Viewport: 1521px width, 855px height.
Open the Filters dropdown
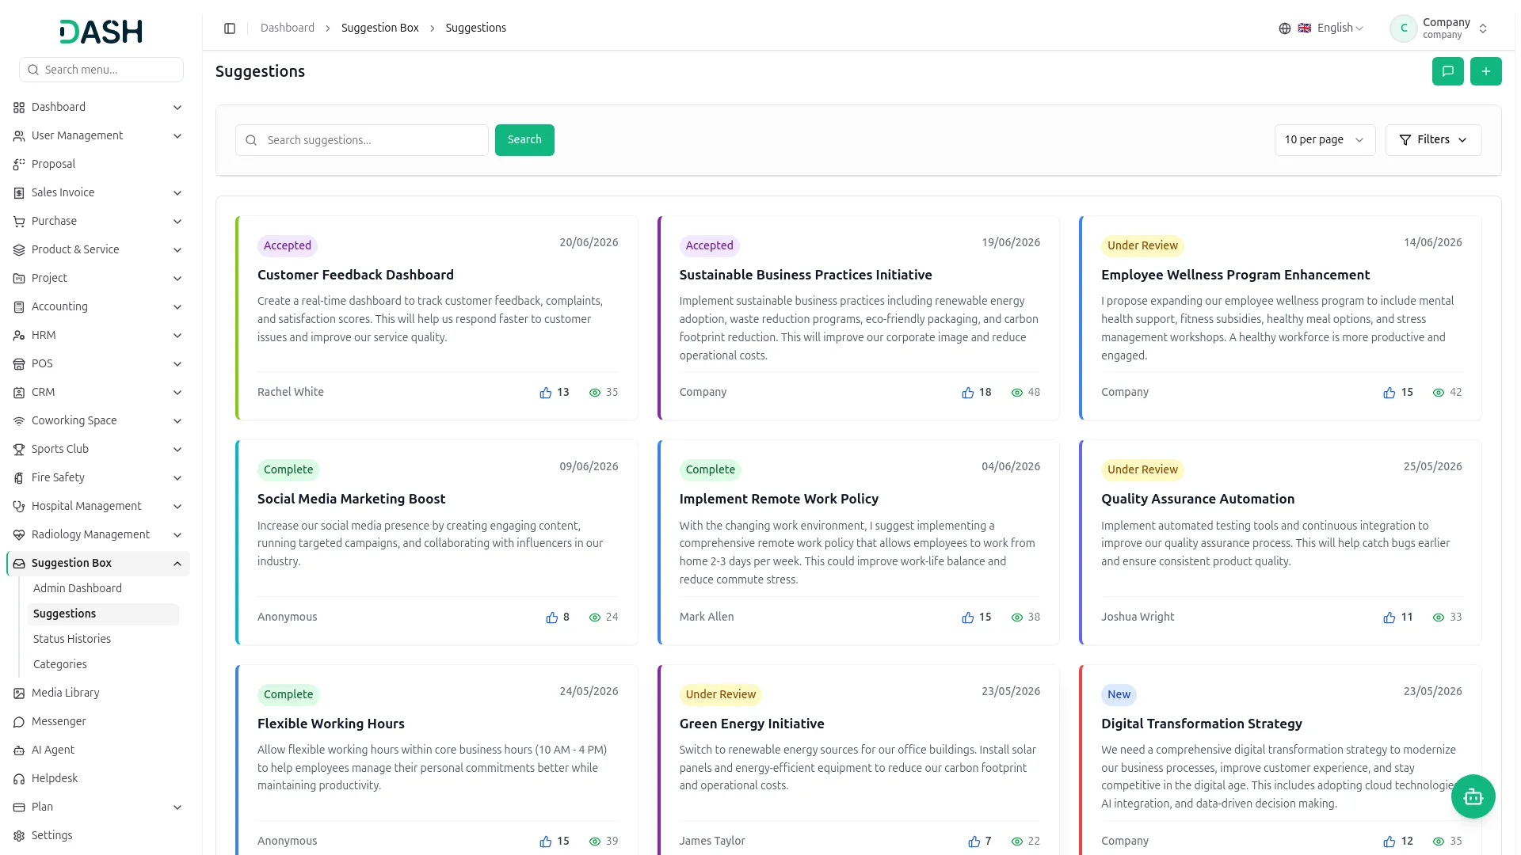[1433, 140]
